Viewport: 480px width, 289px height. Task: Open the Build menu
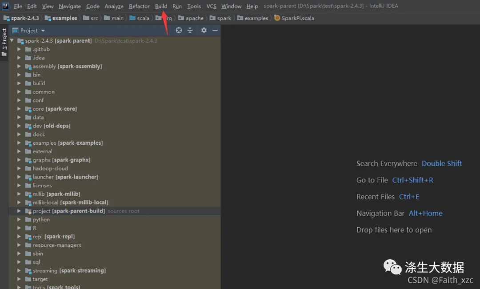click(x=161, y=6)
